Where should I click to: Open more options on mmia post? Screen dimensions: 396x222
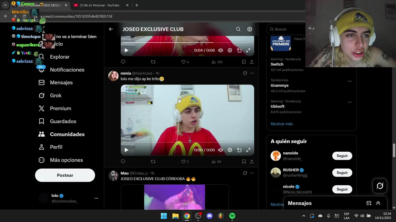tap(252, 73)
